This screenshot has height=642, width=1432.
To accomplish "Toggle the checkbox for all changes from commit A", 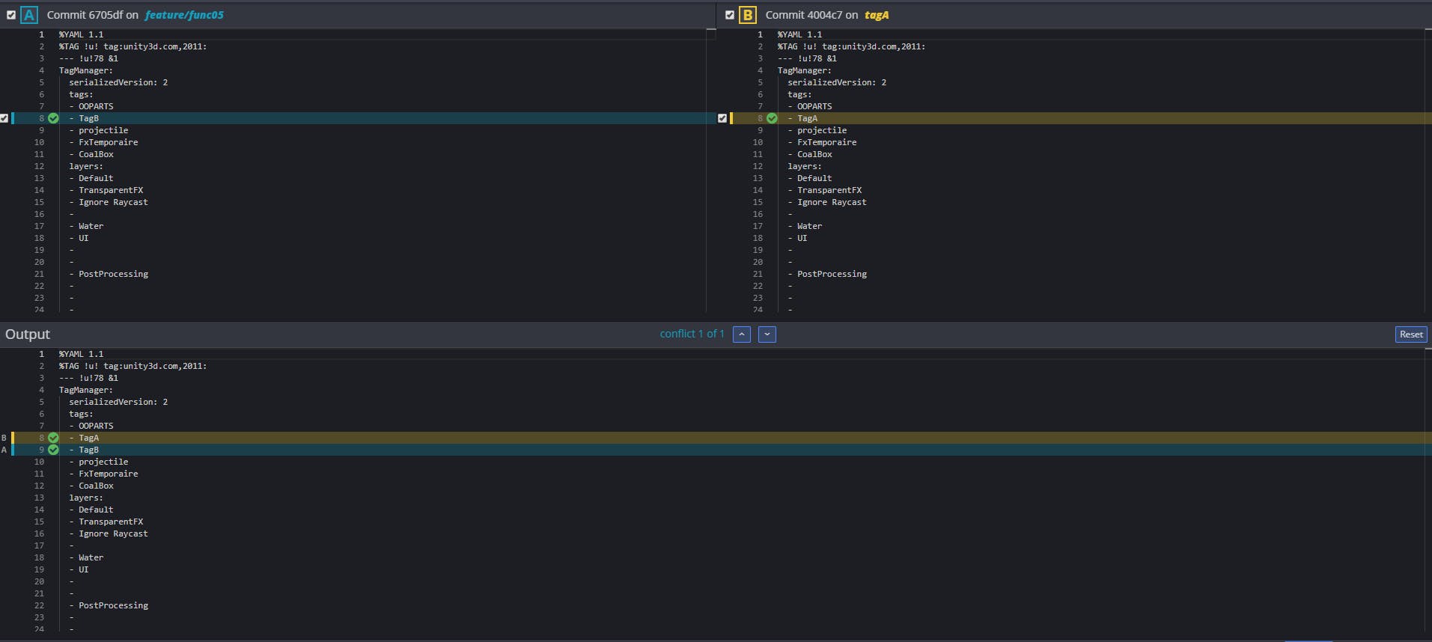I will [x=11, y=14].
